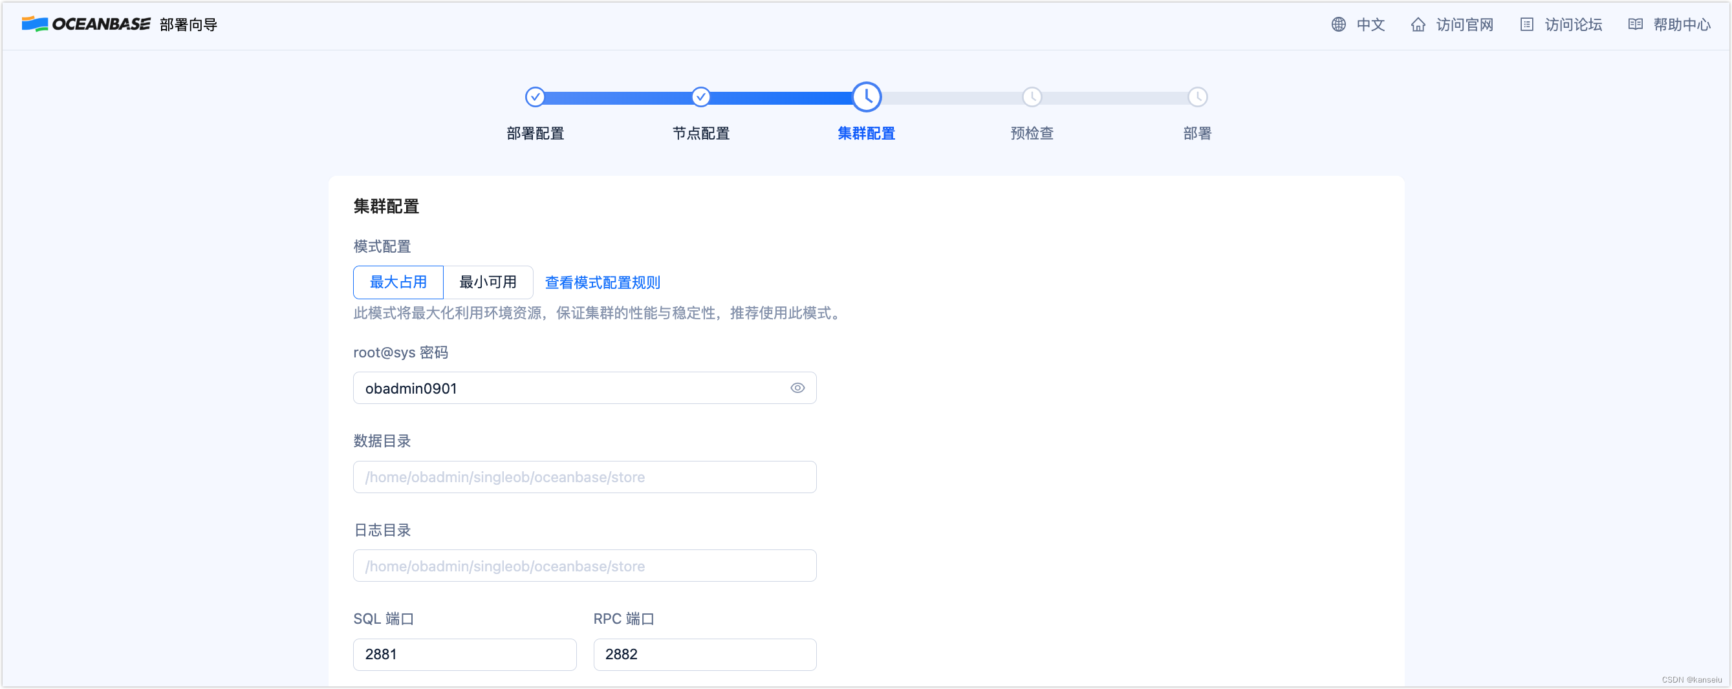Click the root@sys password input field
The width and height of the screenshot is (1732, 689).
pos(584,388)
